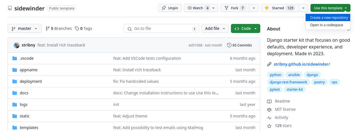Open the star lists dropdown arrow
Screen dimensions: 355x131
pos(303,8)
